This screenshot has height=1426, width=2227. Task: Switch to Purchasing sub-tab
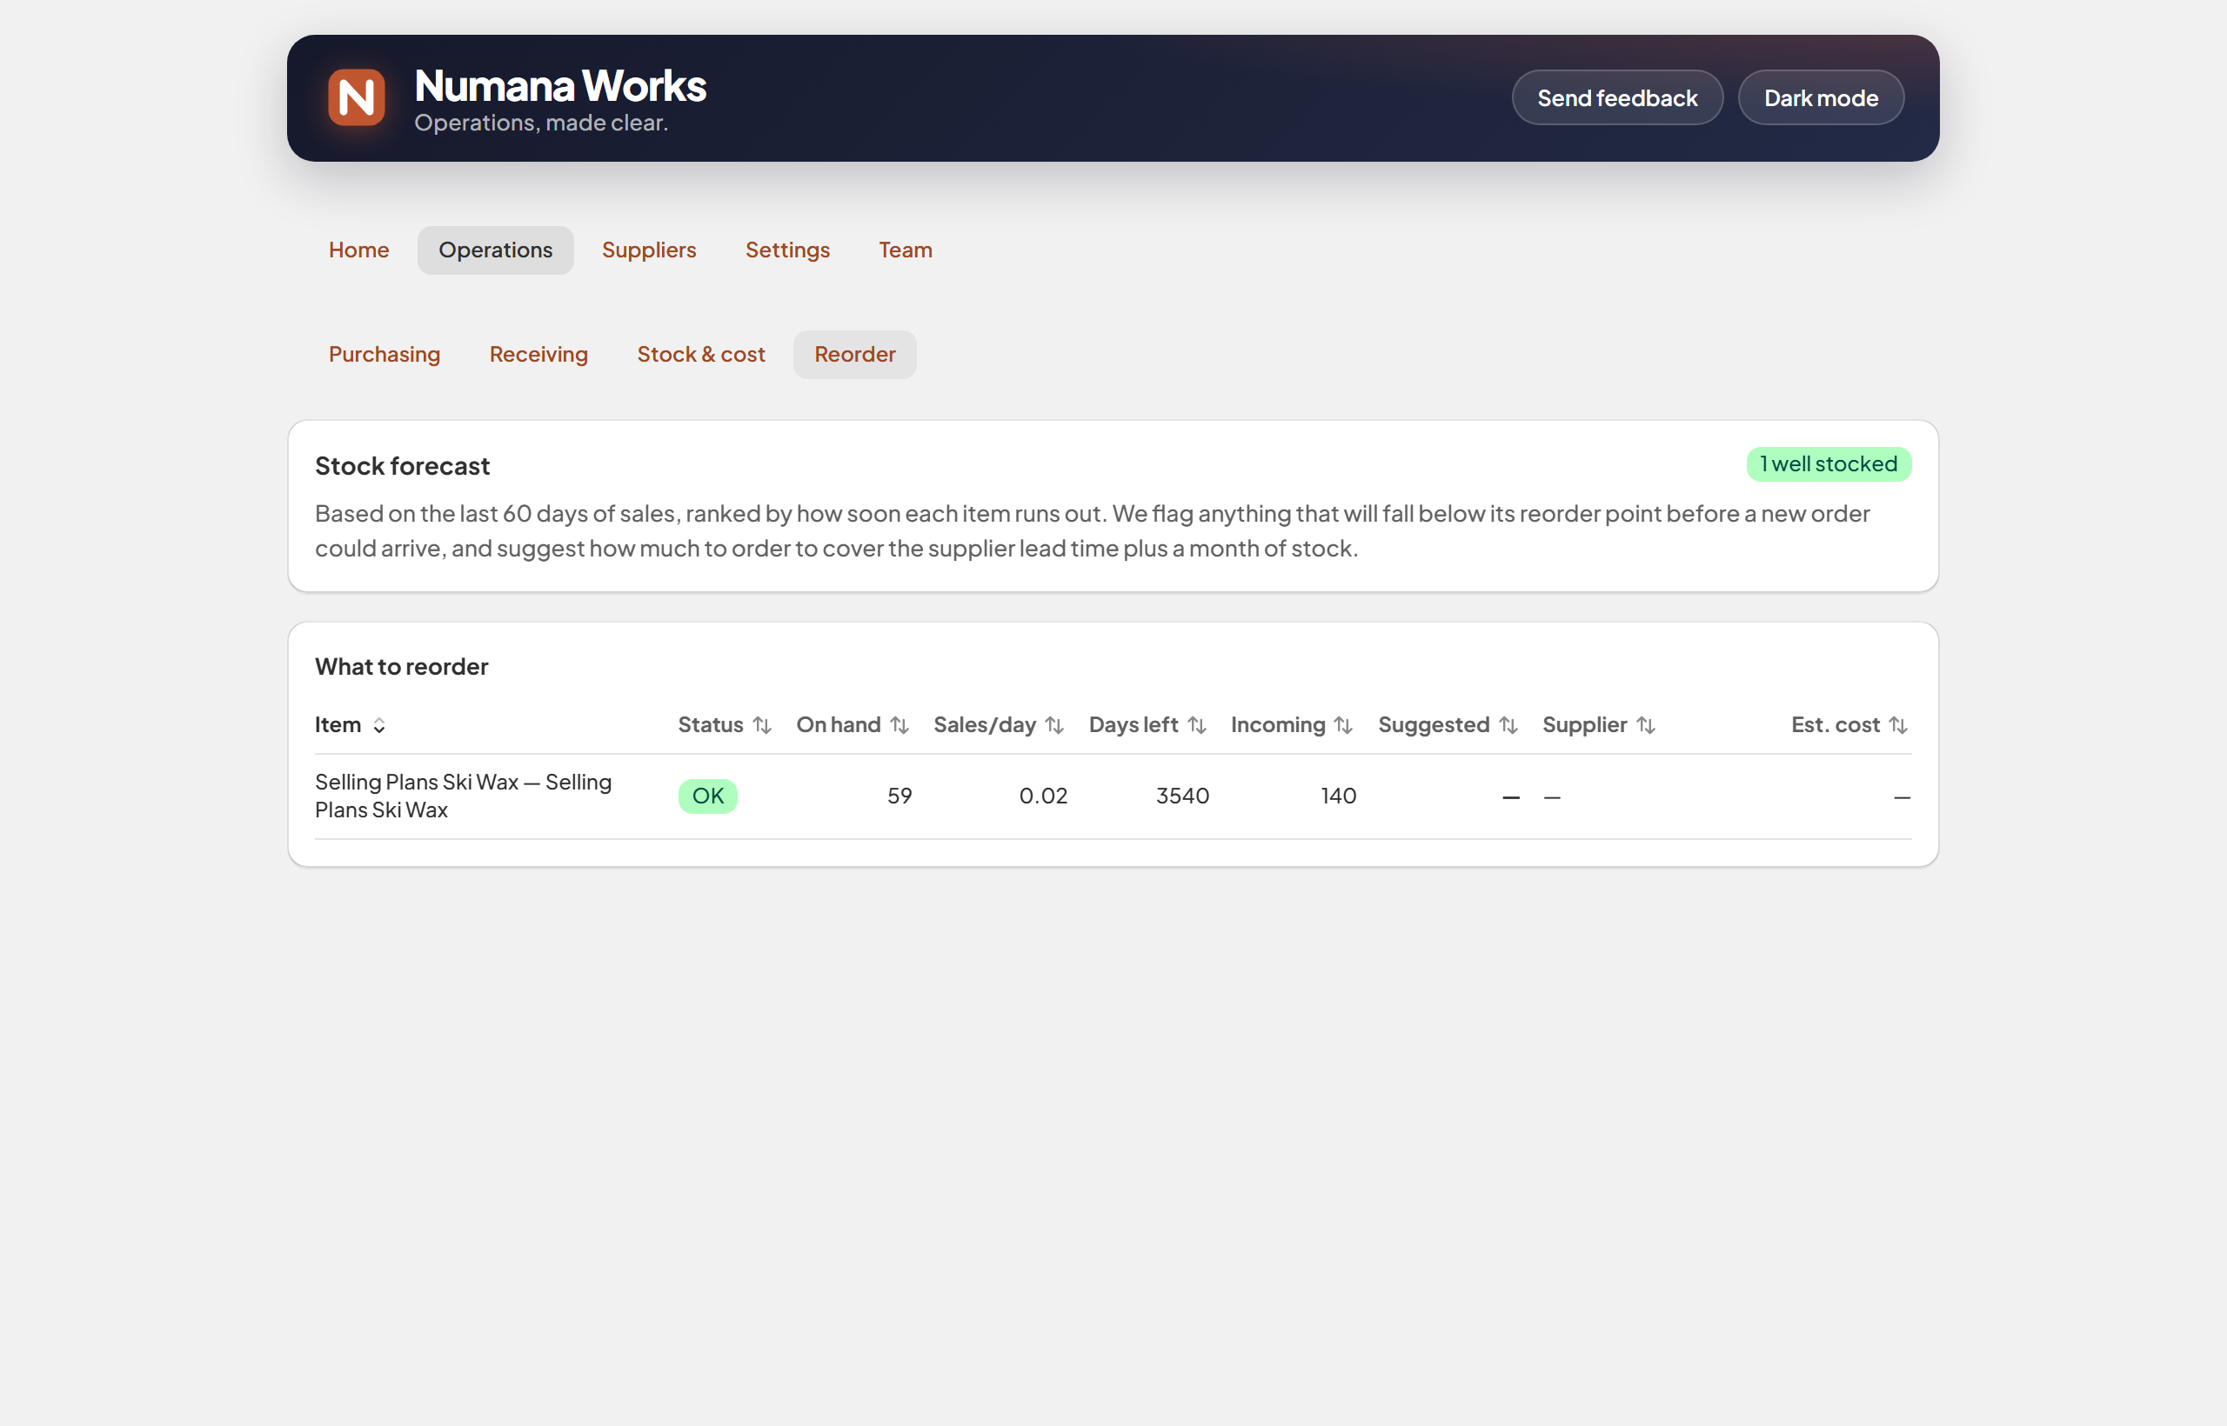[385, 355]
